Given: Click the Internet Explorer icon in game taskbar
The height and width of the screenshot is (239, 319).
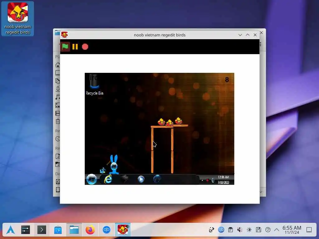Looking at the screenshot, I should tap(108, 179).
